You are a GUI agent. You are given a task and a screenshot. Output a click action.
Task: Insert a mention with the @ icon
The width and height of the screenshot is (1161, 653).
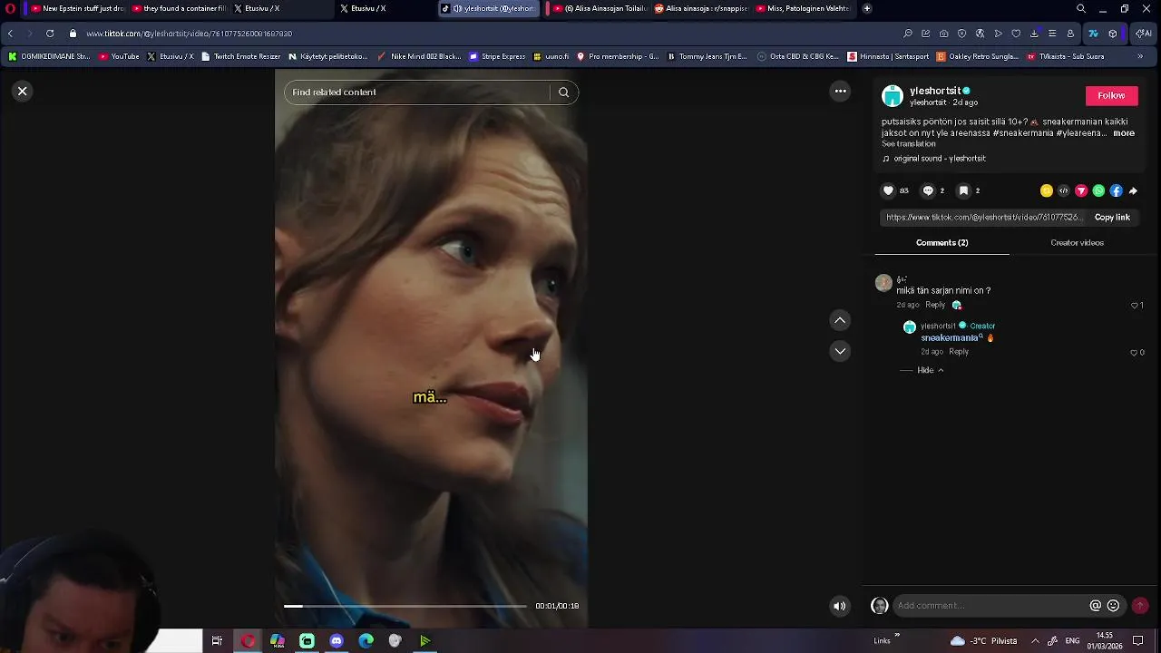tap(1096, 606)
